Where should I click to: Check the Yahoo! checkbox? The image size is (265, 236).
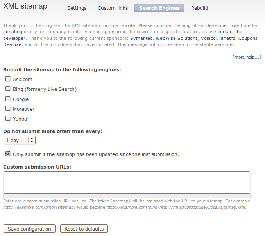click(8, 118)
